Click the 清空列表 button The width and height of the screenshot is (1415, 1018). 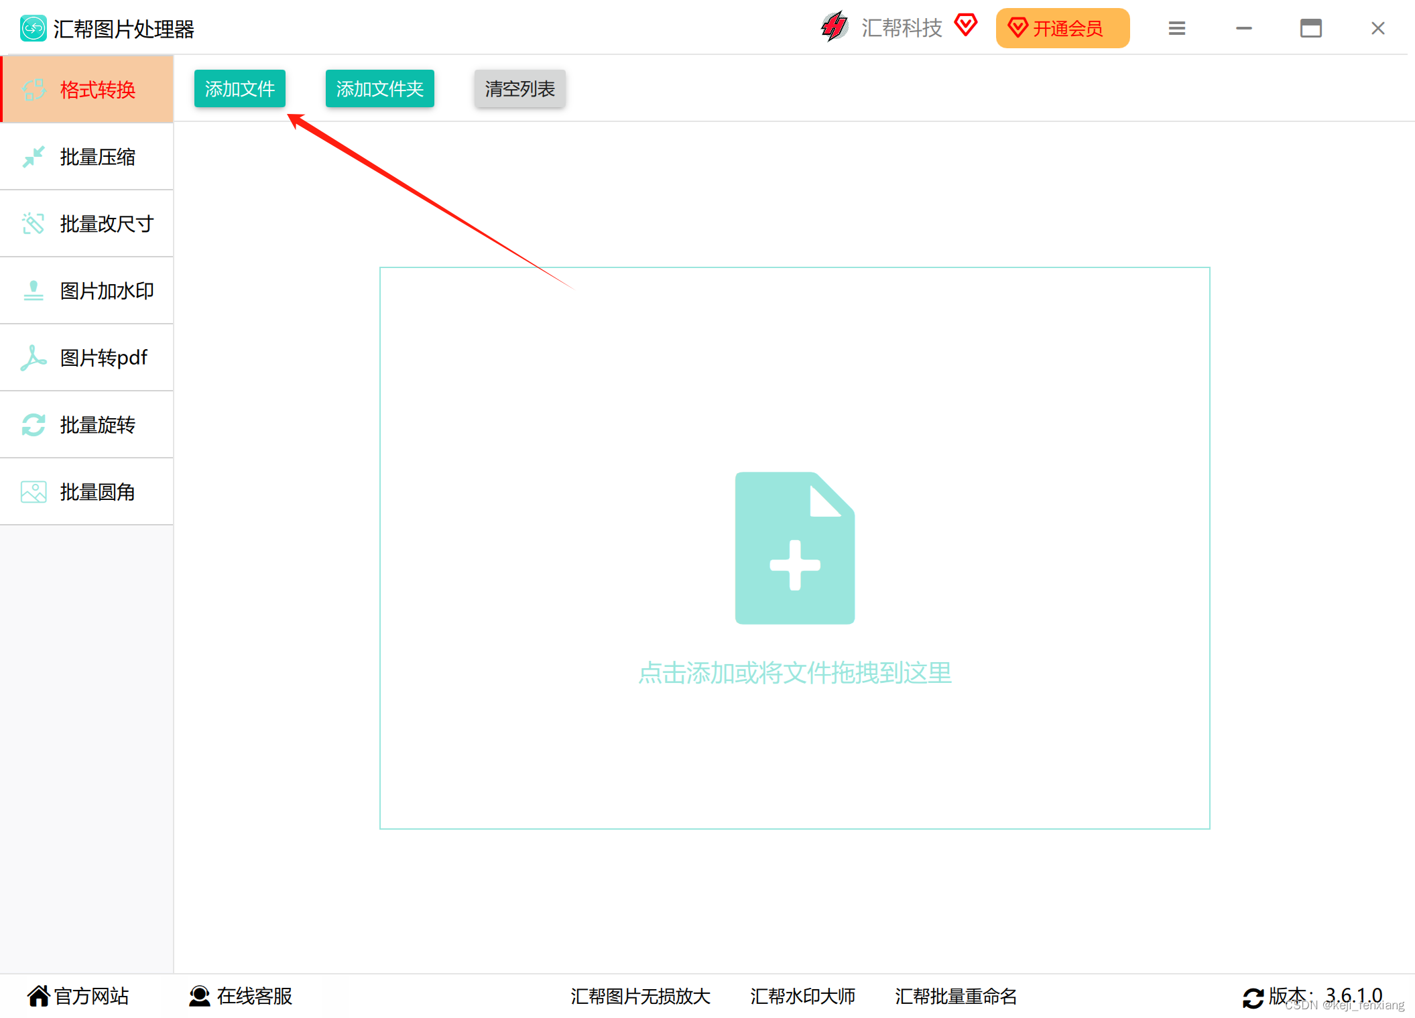[x=519, y=88]
